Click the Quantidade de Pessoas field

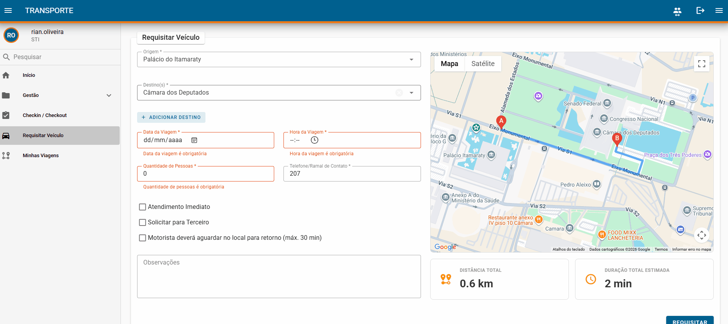pyautogui.click(x=205, y=174)
